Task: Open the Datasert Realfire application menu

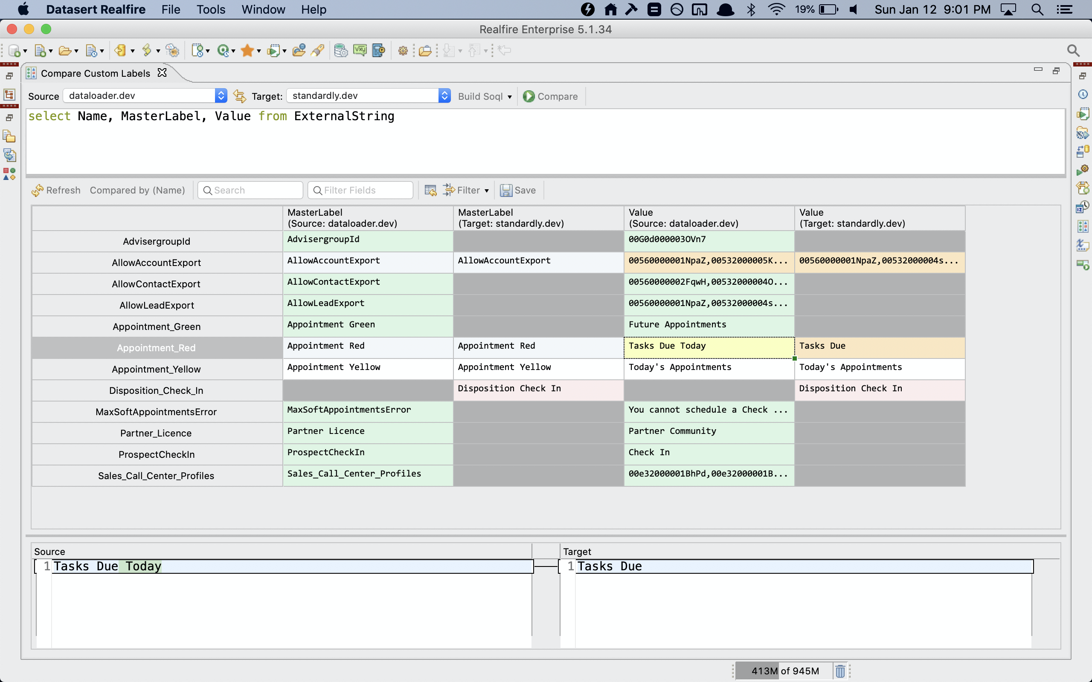Action: pos(96,9)
